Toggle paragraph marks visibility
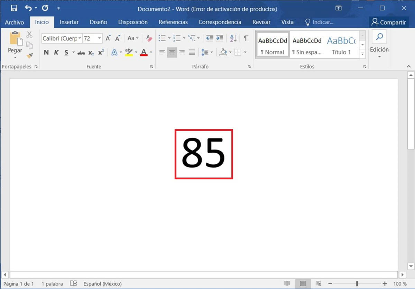Image resolution: width=415 pixels, height=289 pixels. pos(246,38)
